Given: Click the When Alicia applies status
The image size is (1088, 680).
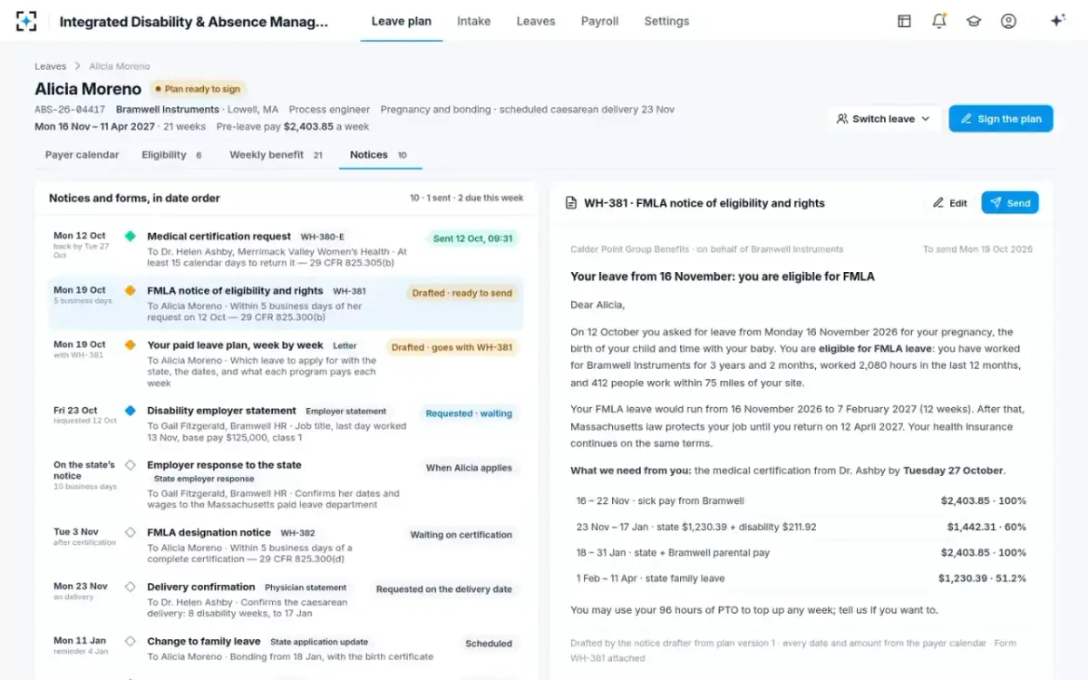Looking at the screenshot, I should [469, 468].
